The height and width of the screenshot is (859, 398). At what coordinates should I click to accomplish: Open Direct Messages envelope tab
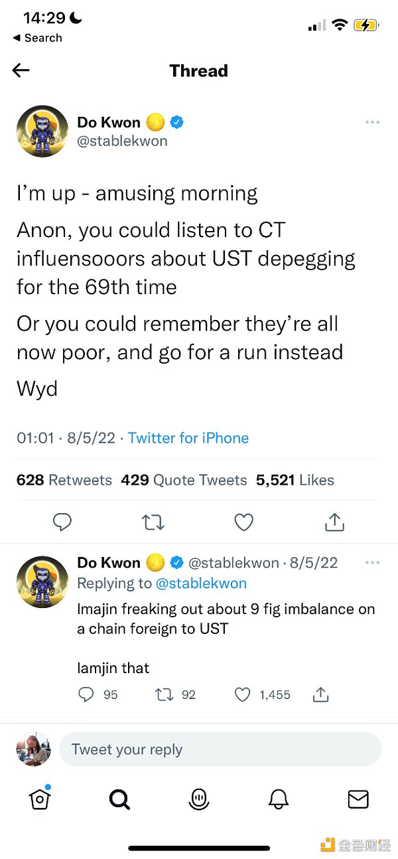tap(358, 799)
